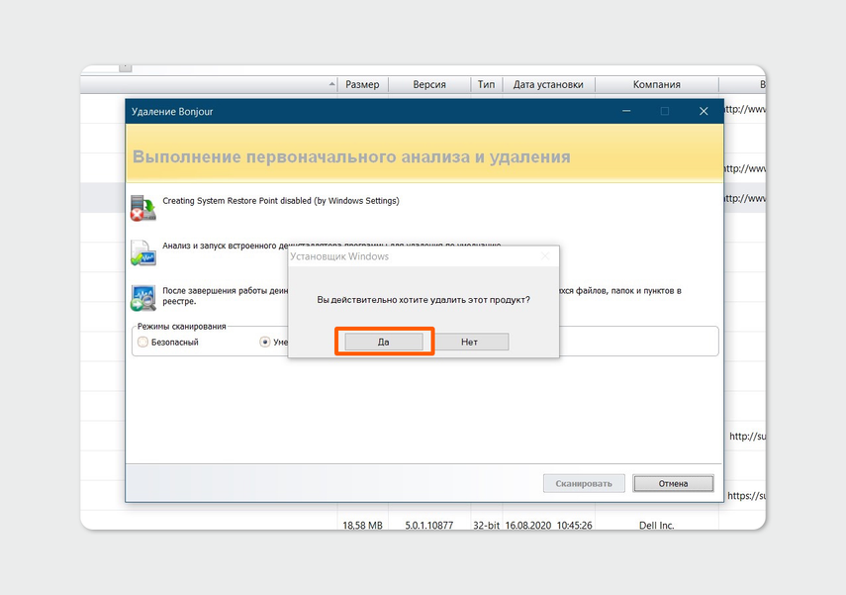Maximize the Удаление Bonjour window
The height and width of the screenshot is (595, 846).
pyautogui.click(x=665, y=112)
